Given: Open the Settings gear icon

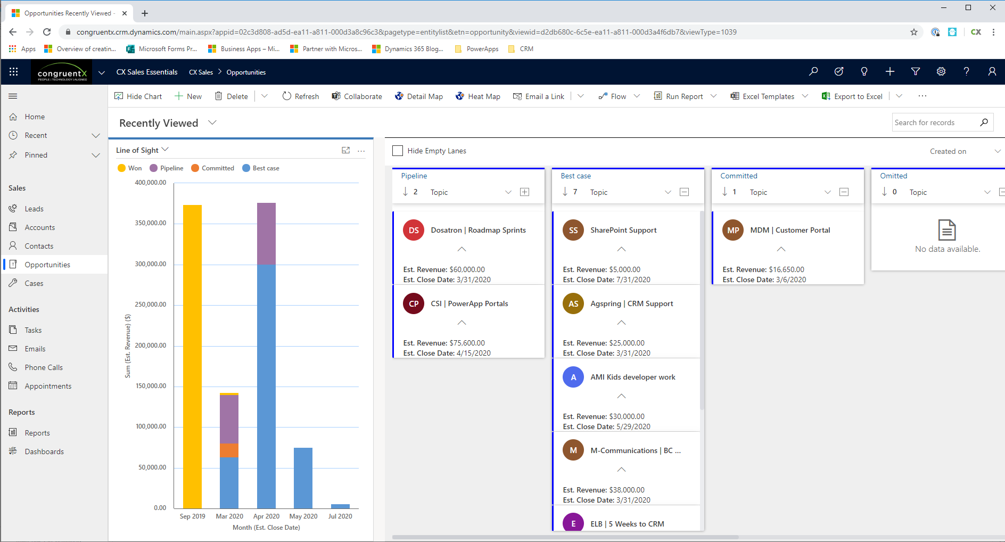Looking at the screenshot, I should [941, 71].
